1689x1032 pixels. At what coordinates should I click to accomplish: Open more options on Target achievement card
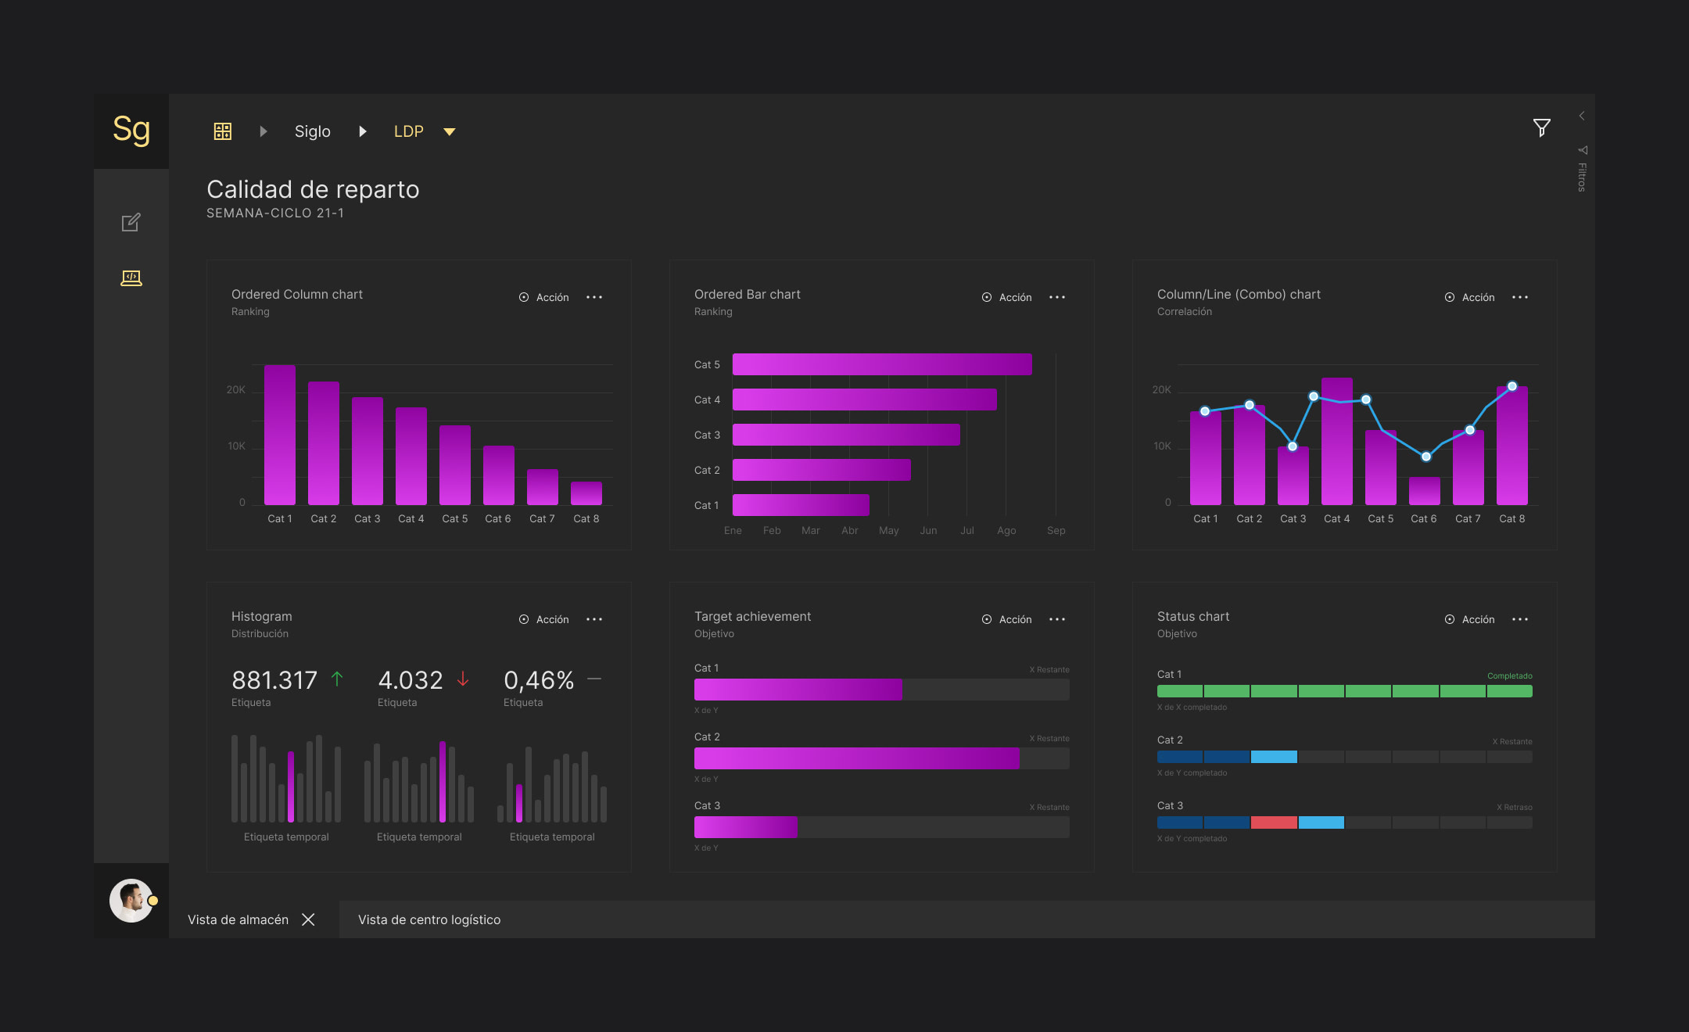[1057, 619]
